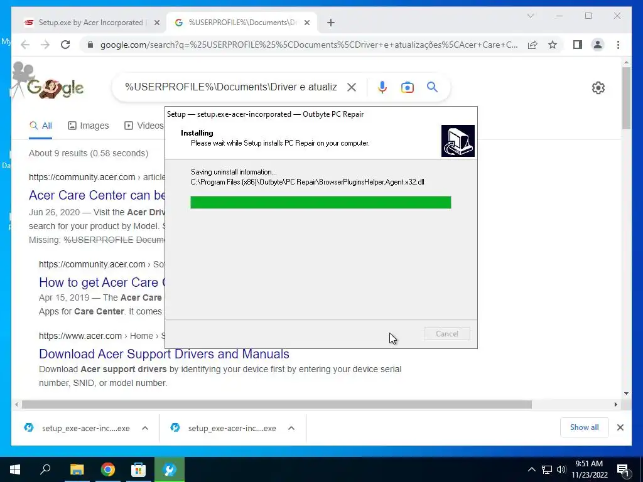Open Chrome's three-dot menu
The width and height of the screenshot is (643, 482).
click(x=618, y=45)
